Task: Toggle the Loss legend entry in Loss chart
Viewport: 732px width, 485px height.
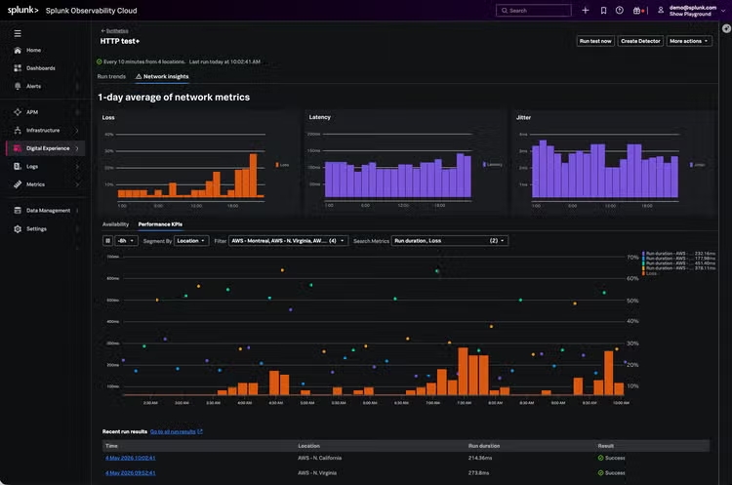Action: point(282,165)
